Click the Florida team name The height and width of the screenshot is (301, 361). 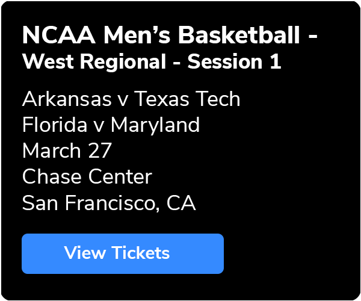55,125
